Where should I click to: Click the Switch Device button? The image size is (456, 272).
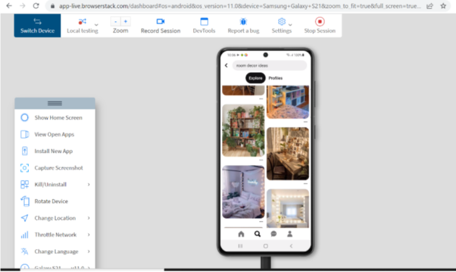coord(37,25)
